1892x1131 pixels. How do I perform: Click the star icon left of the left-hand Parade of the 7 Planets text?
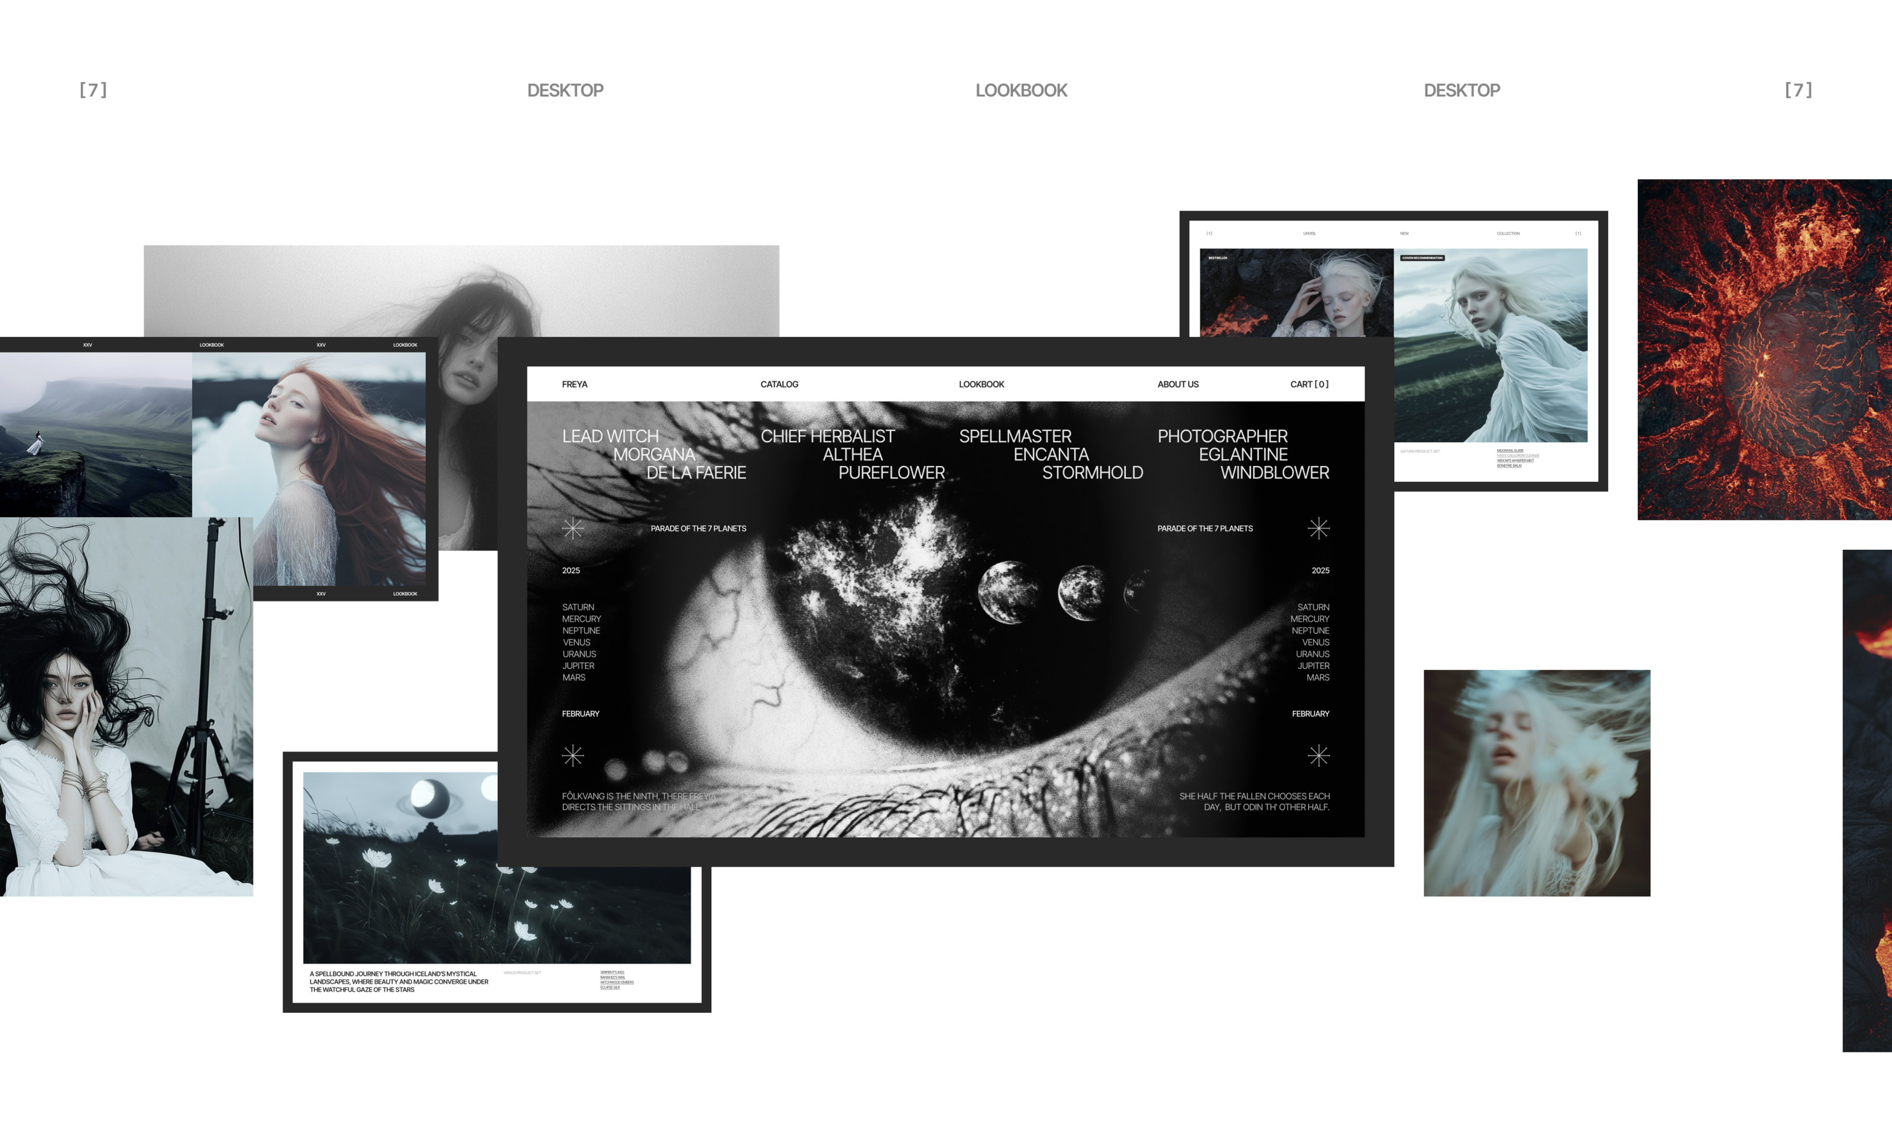click(573, 528)
